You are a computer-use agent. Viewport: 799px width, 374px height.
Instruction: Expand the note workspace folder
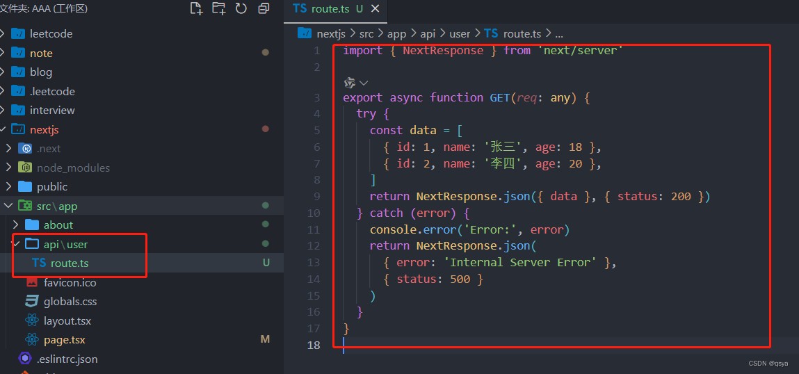tap(3, 53)
